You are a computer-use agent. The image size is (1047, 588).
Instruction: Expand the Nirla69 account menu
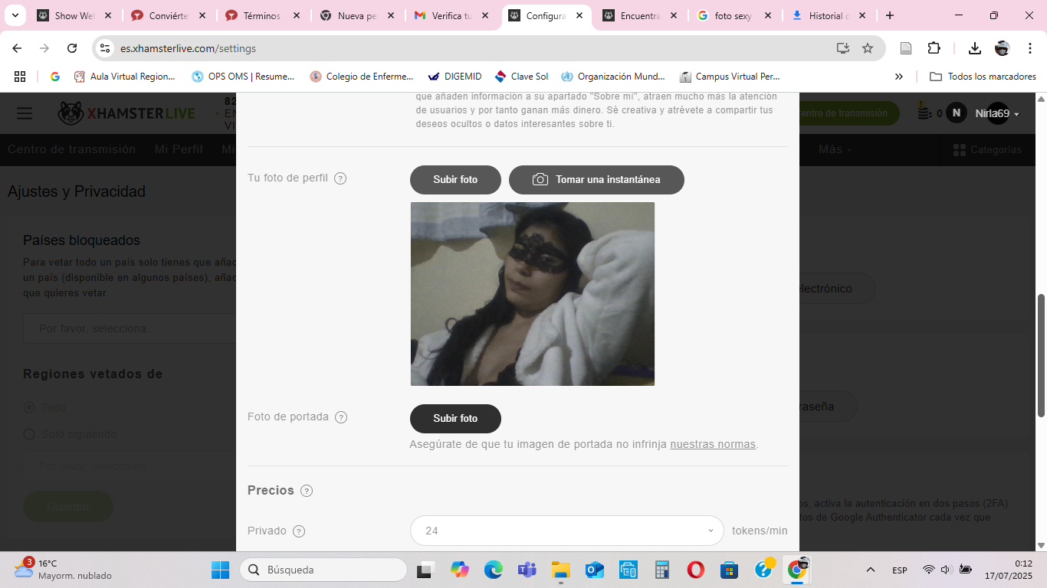coord(997,113)
